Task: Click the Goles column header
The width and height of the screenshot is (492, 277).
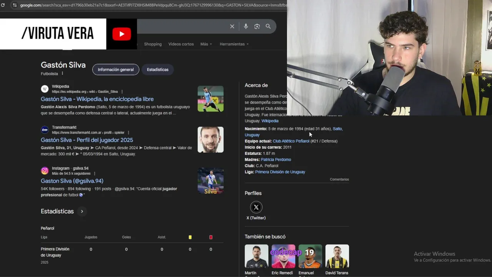Action: pos(126,237)
